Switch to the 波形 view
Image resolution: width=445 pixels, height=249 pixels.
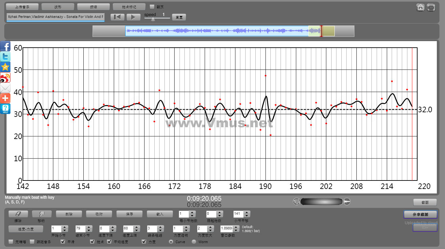point(58,7)
